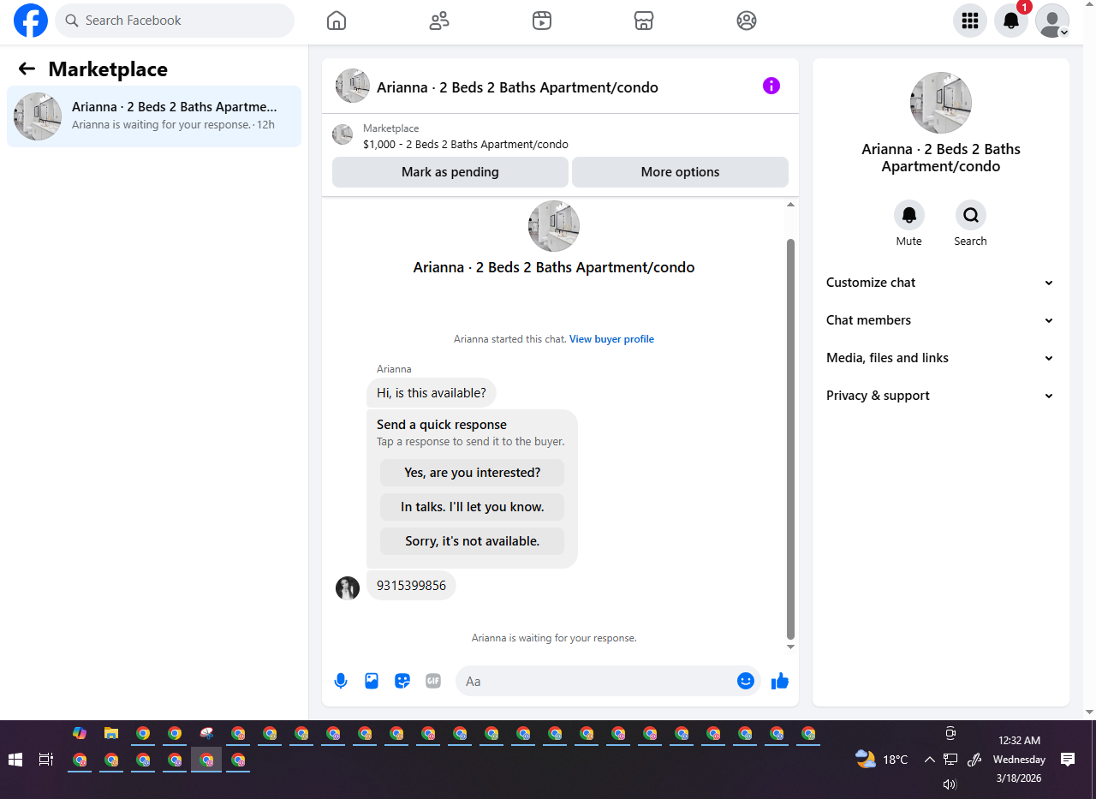Open the weather widget showing 18°C
Screen dimensions: 1096x799
tap(881, 760)
